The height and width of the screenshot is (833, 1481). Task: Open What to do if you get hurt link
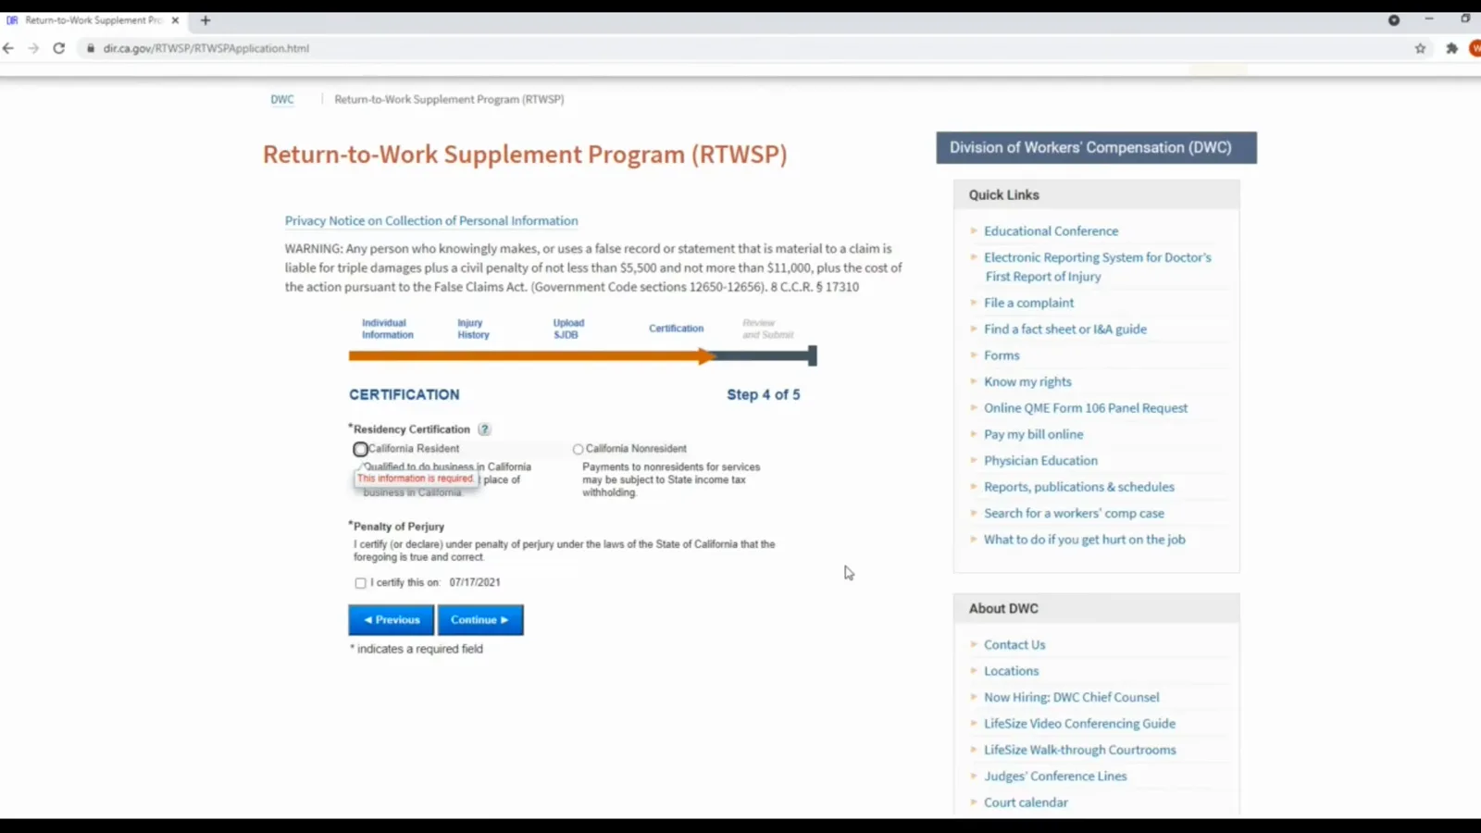[1084, 540]
